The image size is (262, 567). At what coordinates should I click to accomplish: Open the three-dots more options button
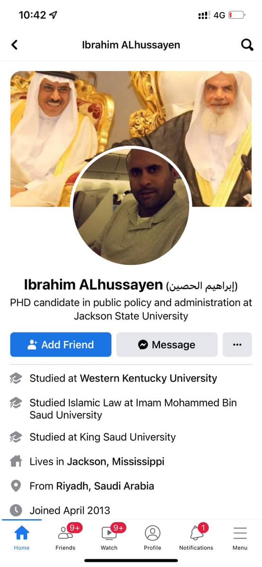(237, 345)
